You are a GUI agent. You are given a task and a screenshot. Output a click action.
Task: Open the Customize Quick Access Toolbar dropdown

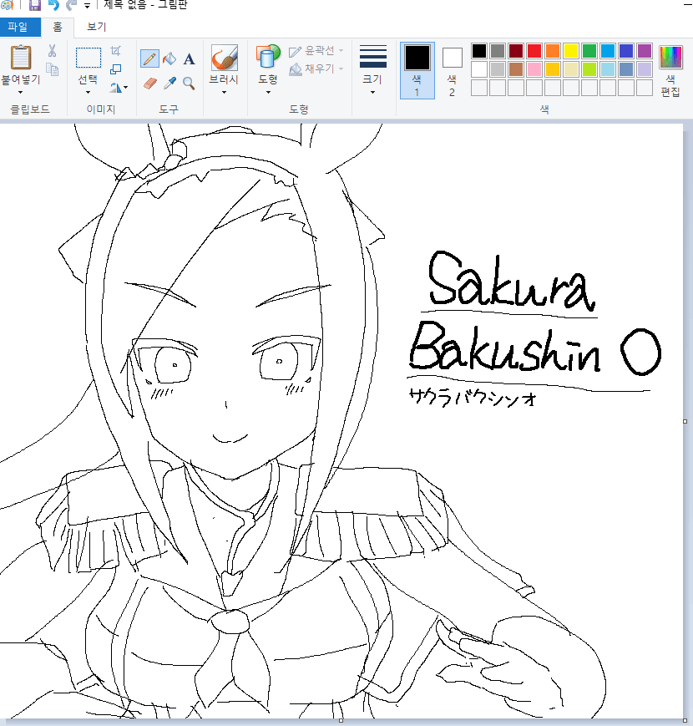coord(87,6)
